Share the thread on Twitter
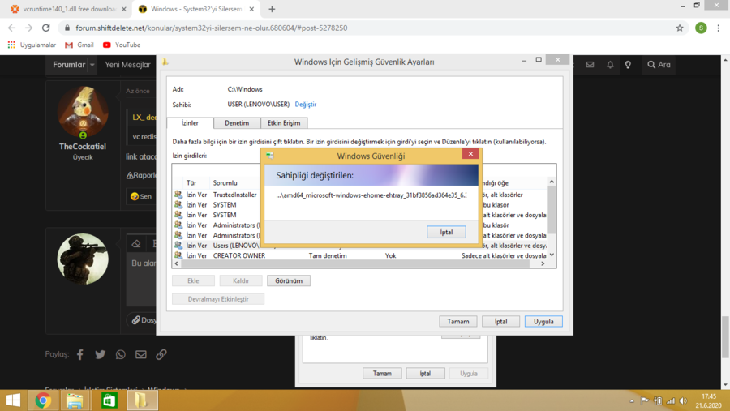The width and height of the screenshot is (730, 411). pyautogui.click(x=100, y=355)
